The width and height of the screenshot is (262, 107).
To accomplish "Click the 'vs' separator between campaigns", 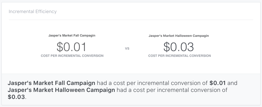I will click(127, 48).
